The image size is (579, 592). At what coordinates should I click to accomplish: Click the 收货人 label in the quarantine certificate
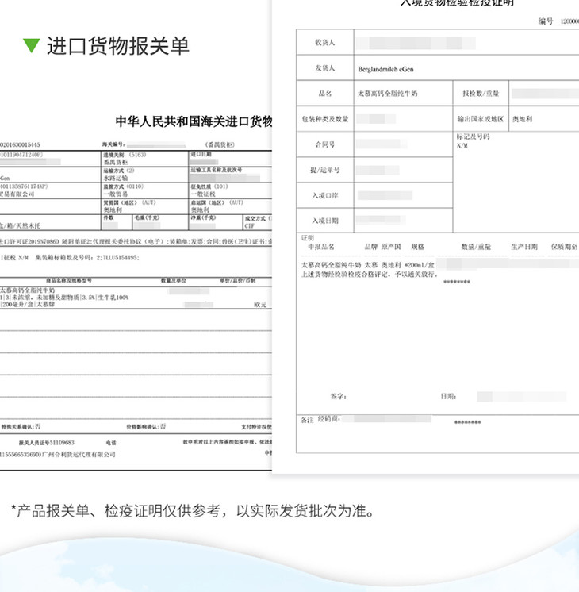coord(325,43)
